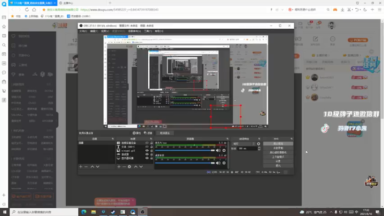The height and width of the screenshot is (216, 384).
Task: Click the start virtual camera button
Action: [x=278, y=153]
